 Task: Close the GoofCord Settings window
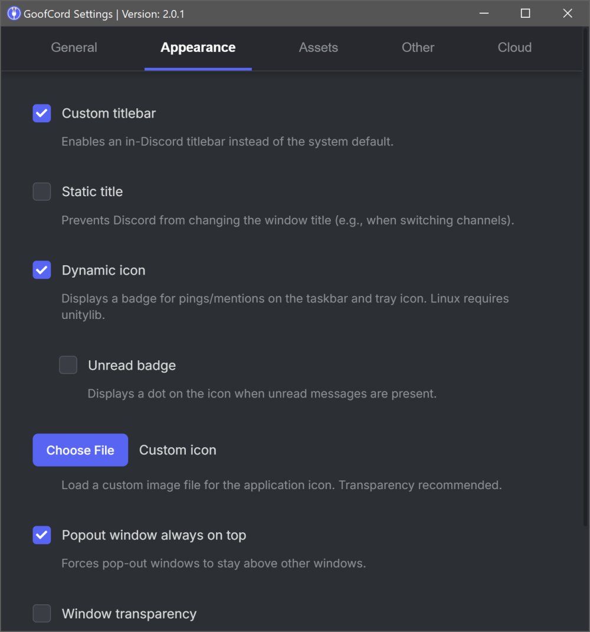coord(568,14)
